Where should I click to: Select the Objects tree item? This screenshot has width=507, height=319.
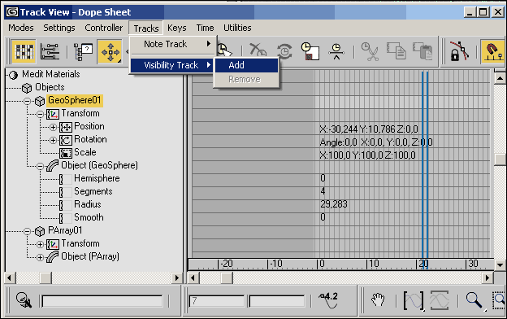click(50, 87)
